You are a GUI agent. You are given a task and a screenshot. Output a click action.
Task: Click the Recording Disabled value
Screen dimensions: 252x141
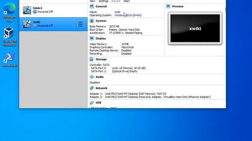(126, 54)
